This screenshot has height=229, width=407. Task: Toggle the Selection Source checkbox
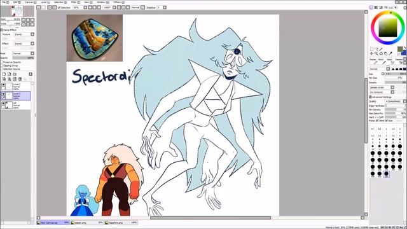(1, 69)
